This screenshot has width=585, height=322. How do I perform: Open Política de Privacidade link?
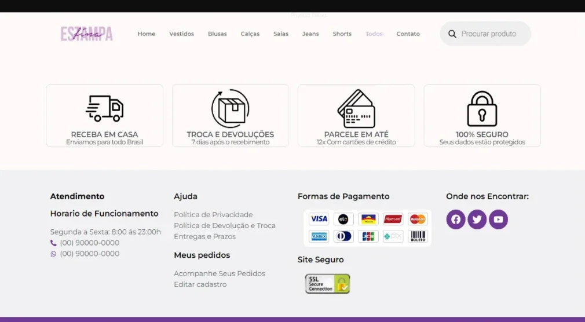(213, 214)
